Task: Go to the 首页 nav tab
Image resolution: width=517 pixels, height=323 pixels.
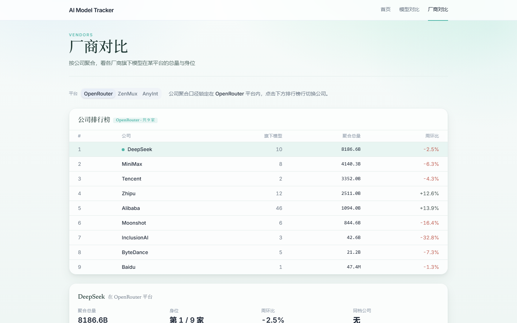Action: [x=386, y=10]
